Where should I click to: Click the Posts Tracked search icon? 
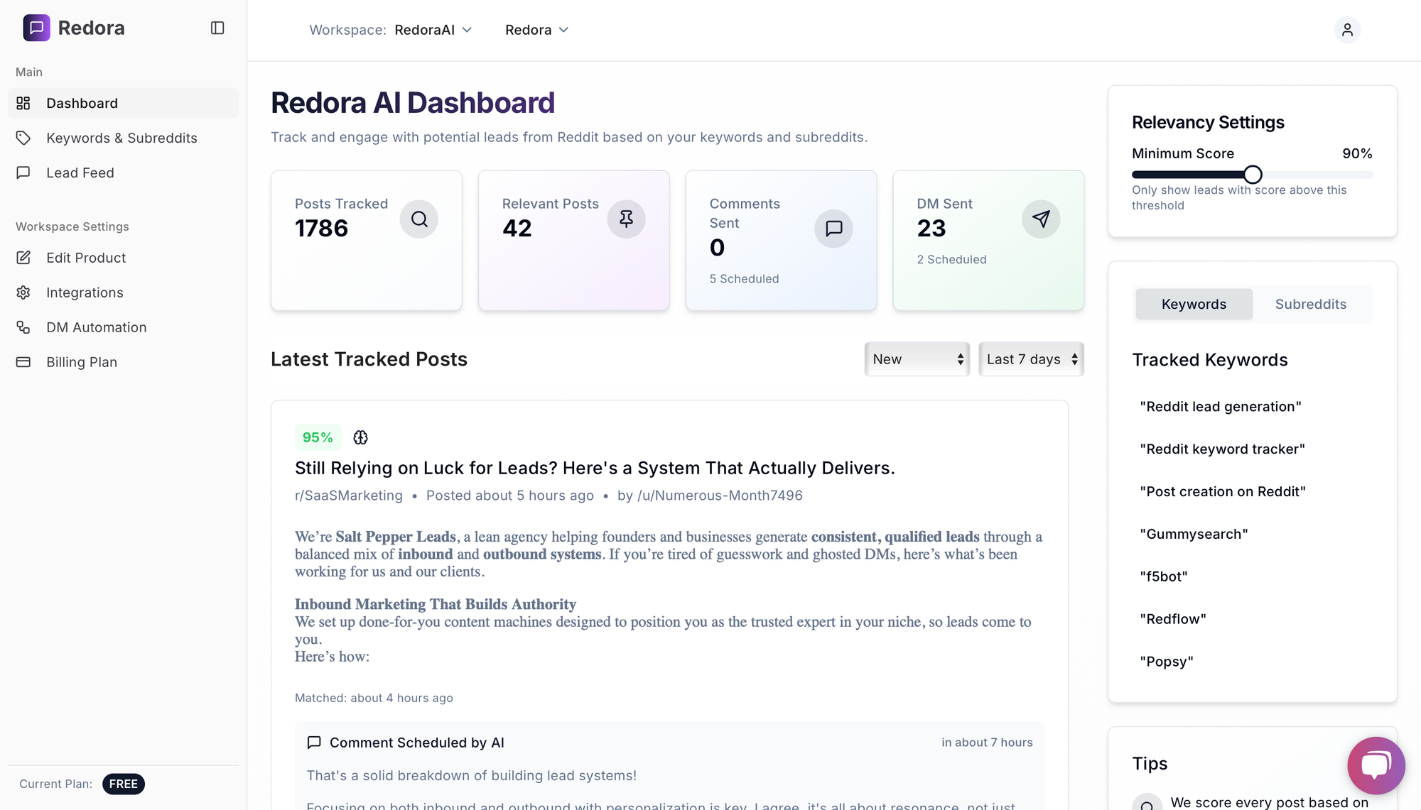(419, 219)
